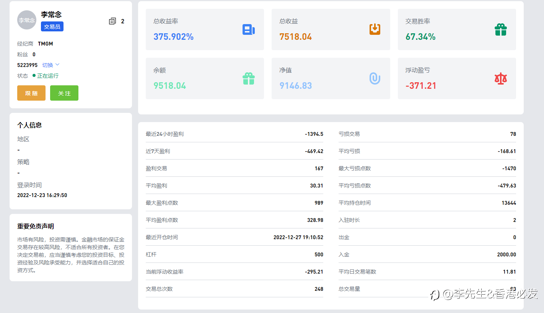Click the green 关注 button
This screenshot has width=544, height=313.
[x=64, y=93]
